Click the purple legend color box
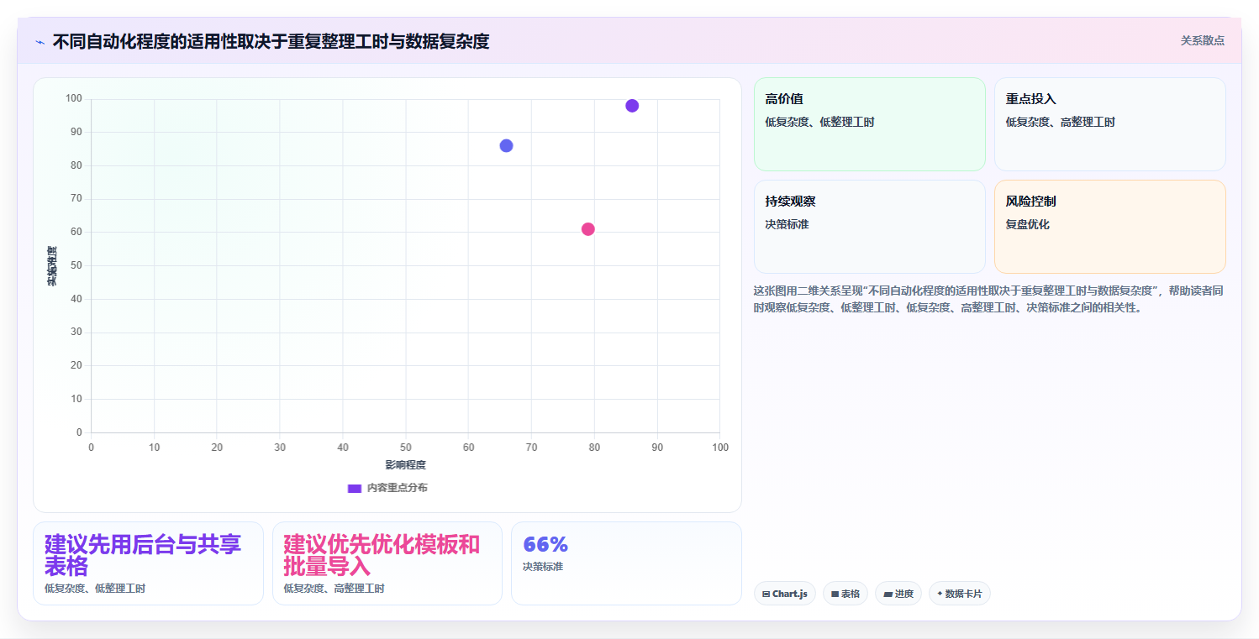Image resolution: width=1259 pixels, height=639 pixels. click(355, 488)
